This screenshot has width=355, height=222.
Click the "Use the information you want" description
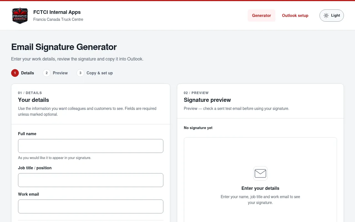[x=87, y=111]
